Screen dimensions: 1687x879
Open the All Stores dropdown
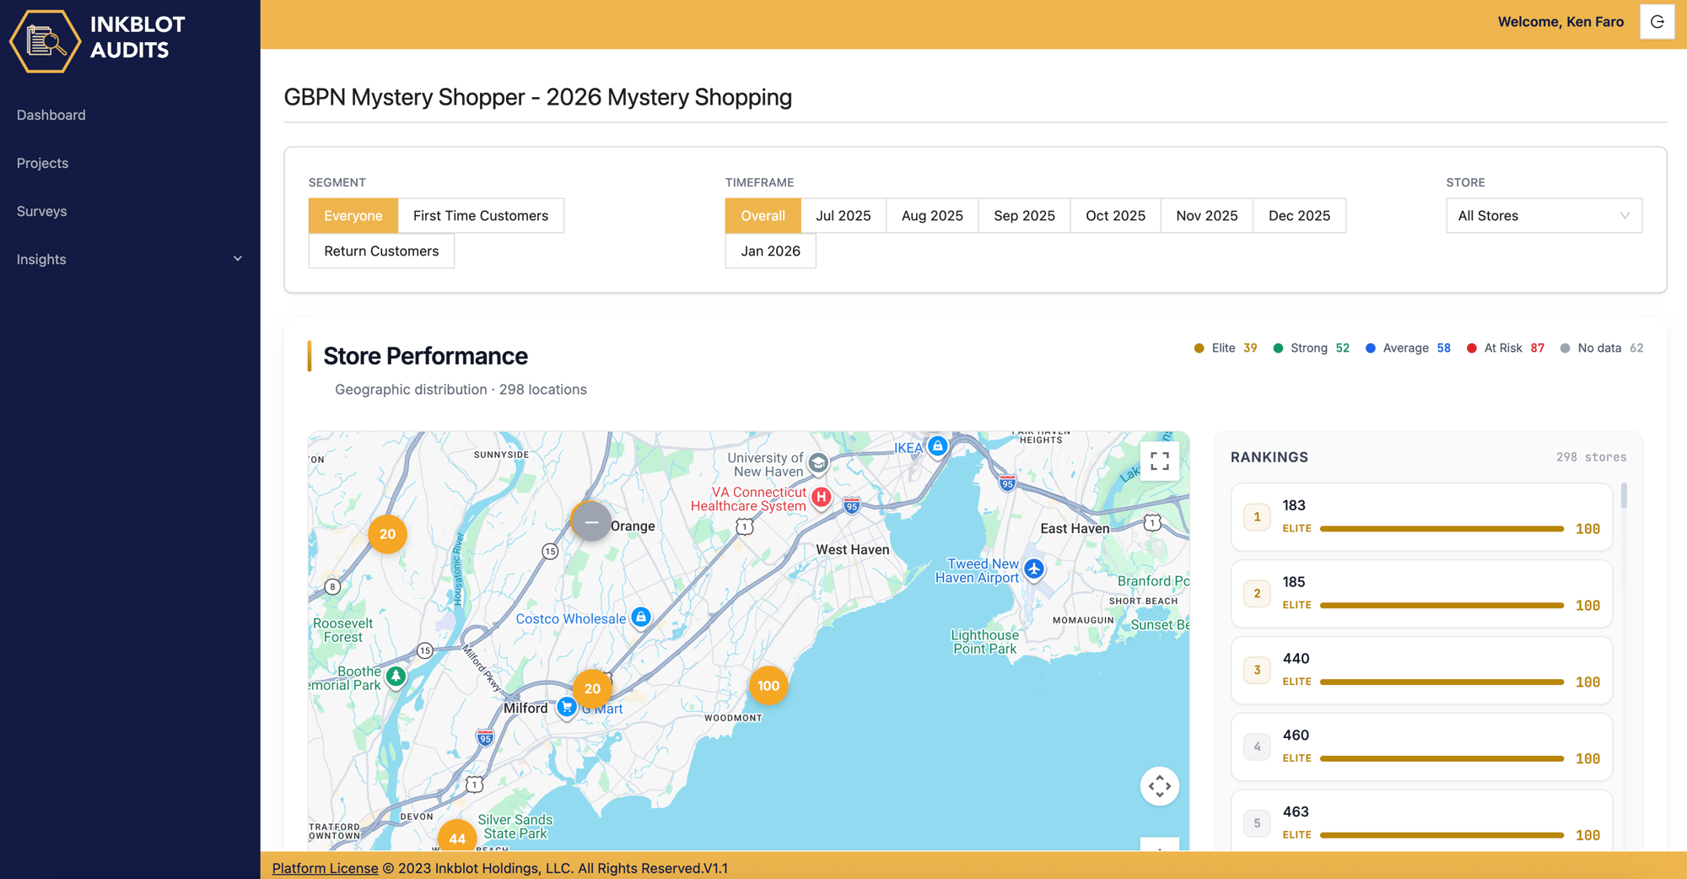pos(1543,216)
